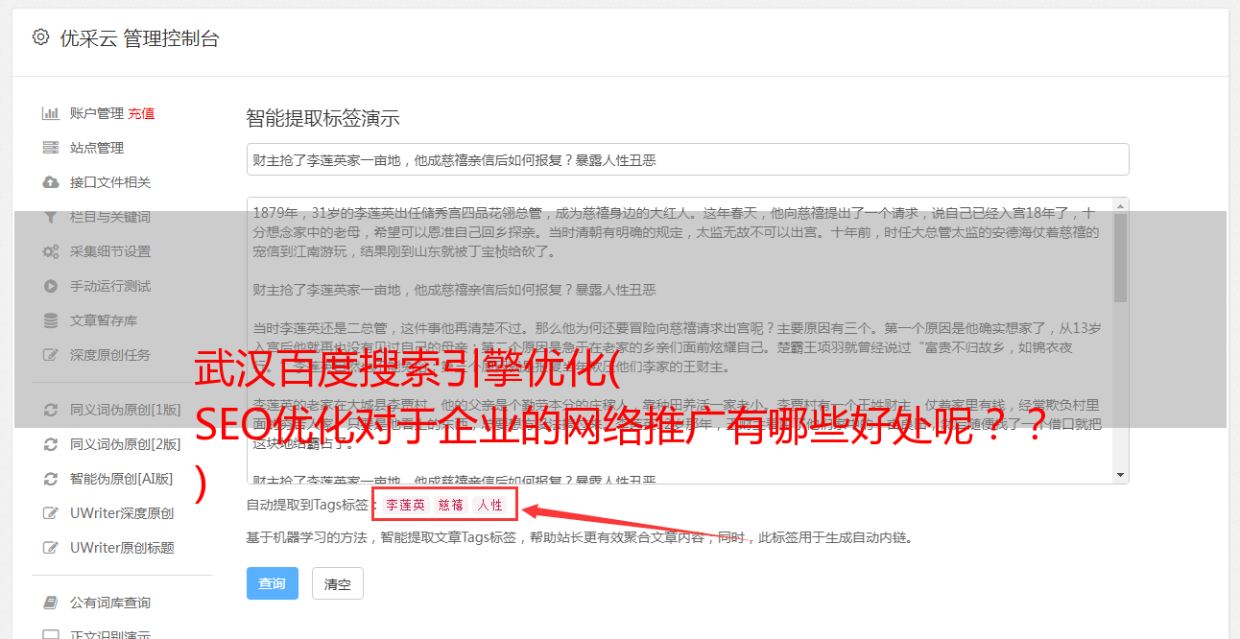Click refresh icon next to 同义词伪原创[1版]
The width and height of the screenshot is (1240, 639).
[x=51, y=410]
